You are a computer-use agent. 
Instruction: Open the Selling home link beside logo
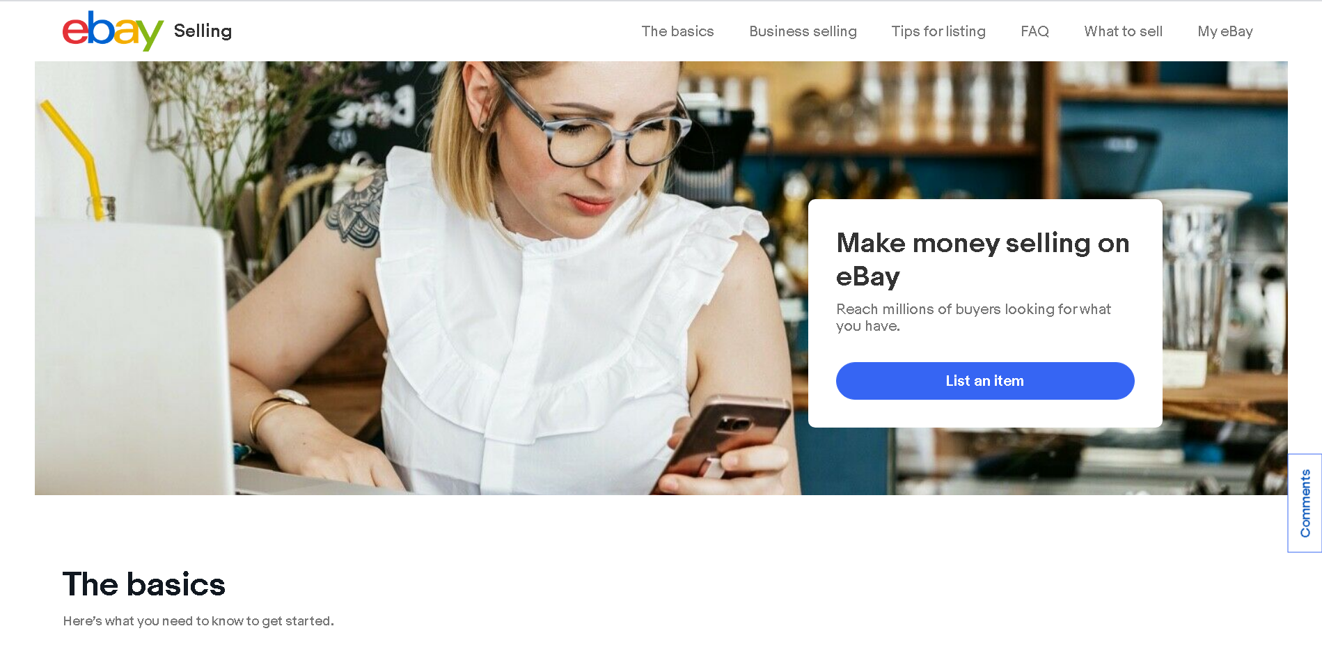[203, 31]
